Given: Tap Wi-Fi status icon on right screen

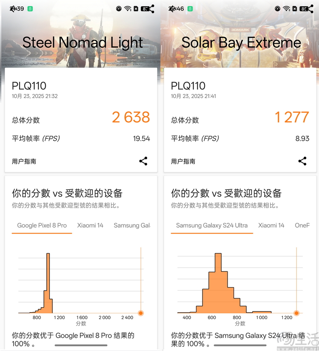Looking at the screenshot, I should (287, 9).
